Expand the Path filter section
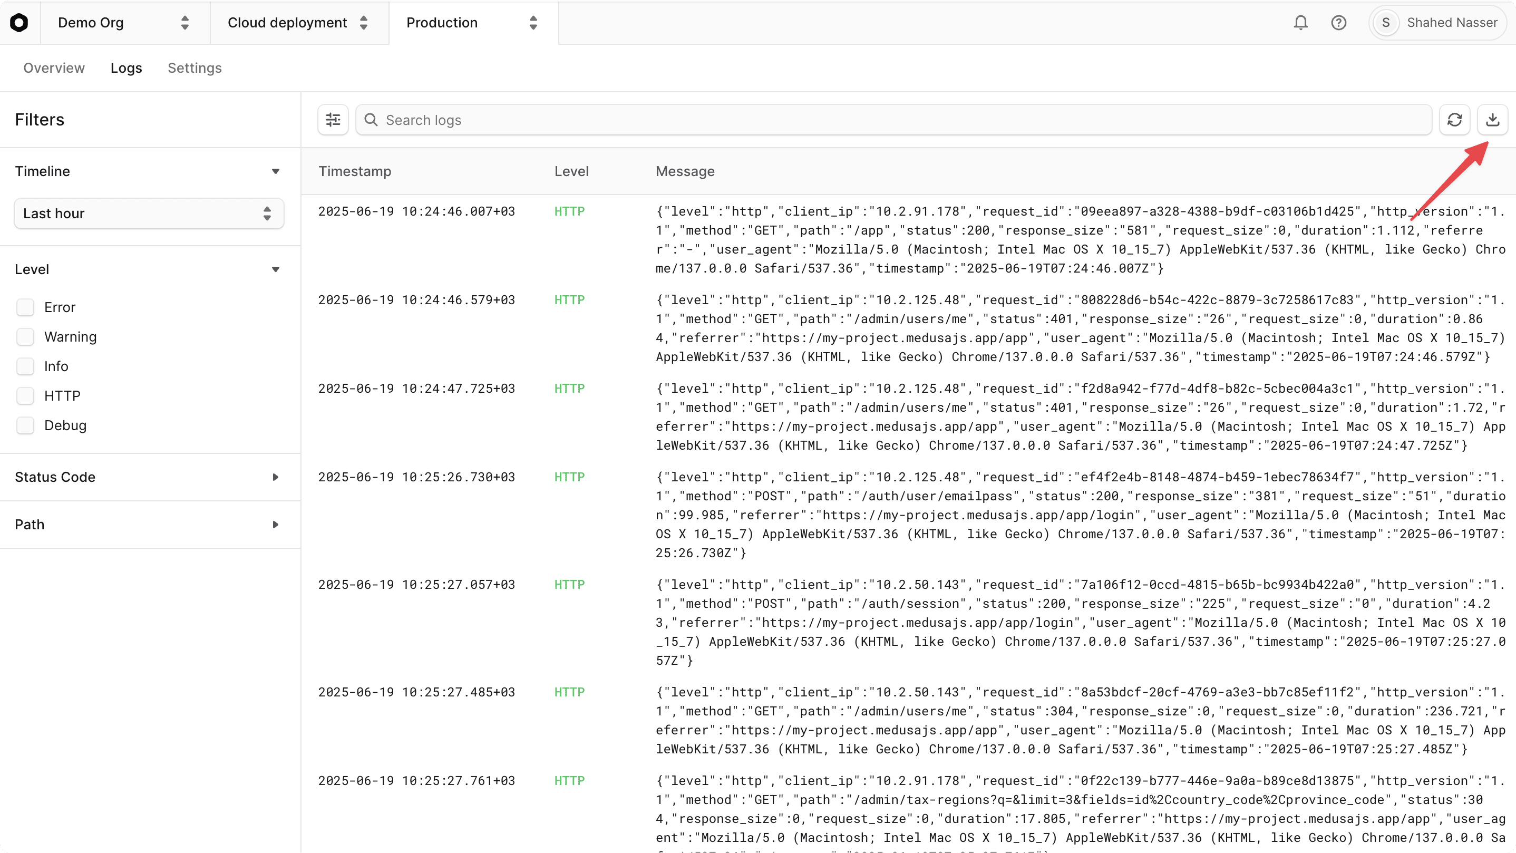This screenshot has width=1516, height=853. [x=276, y=525]
